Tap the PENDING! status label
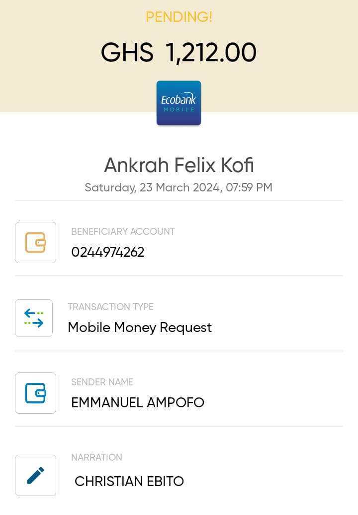Screen dimensions: 358x515 [179, 17]
